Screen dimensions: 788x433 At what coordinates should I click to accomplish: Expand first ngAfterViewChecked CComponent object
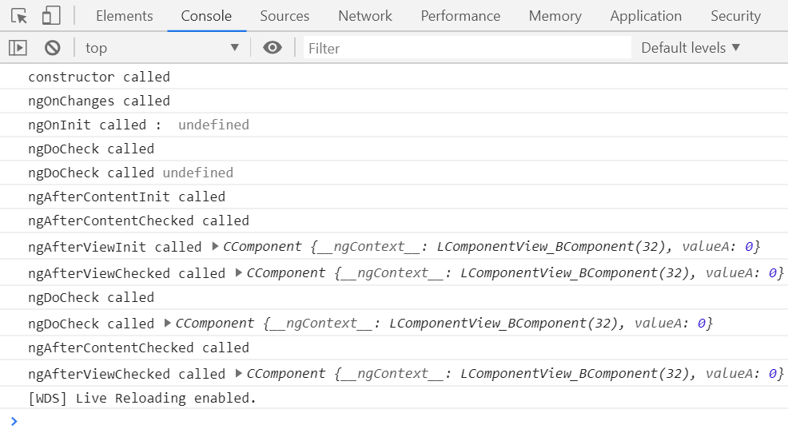point(239,272)
